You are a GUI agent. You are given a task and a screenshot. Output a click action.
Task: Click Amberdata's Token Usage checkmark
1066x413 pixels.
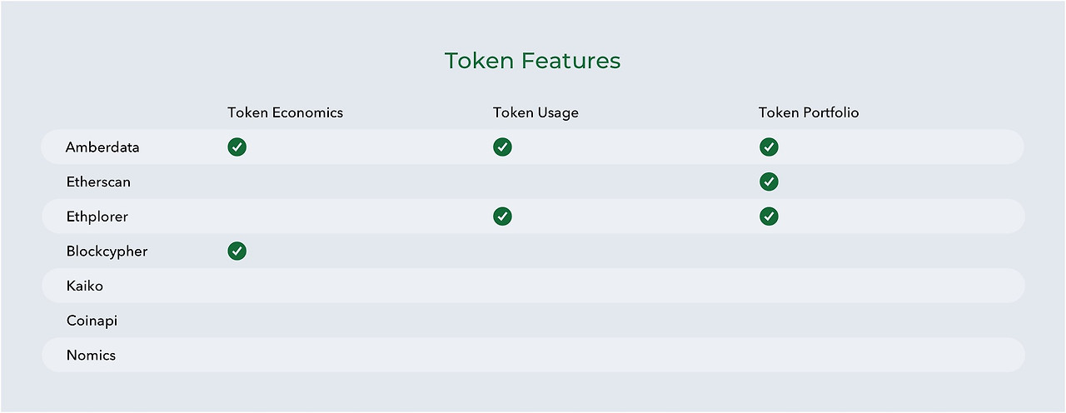point(502,147)
